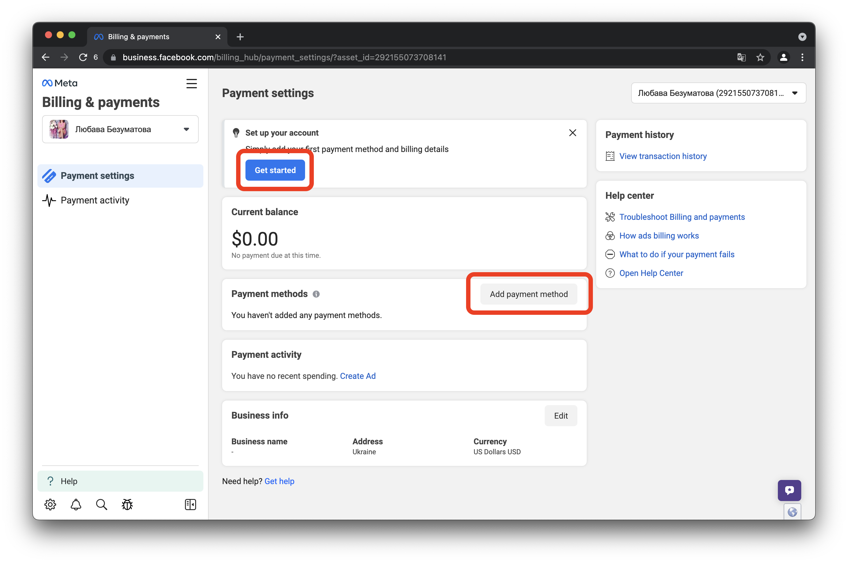Open How ads billing works link

tap(659, 236)
